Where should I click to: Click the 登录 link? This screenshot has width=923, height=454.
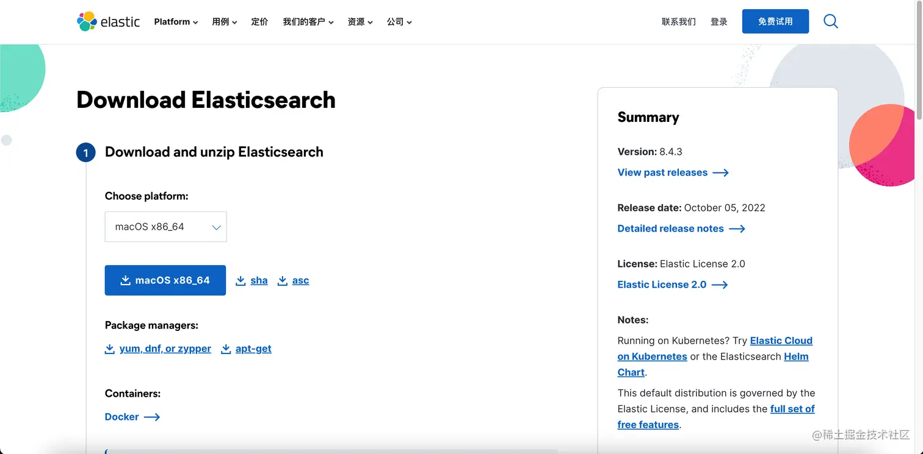click(719, 22)
